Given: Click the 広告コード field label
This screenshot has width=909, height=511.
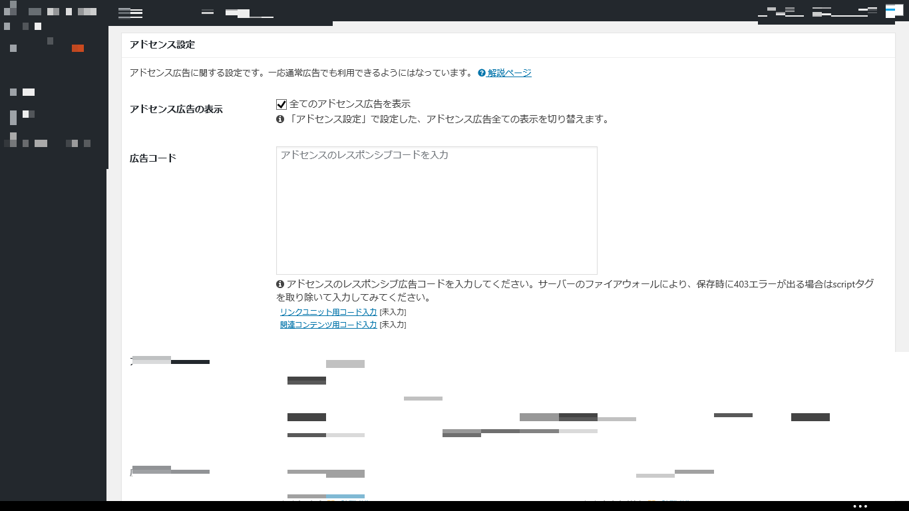Looking at the screenshot, I should coord(153,158).
